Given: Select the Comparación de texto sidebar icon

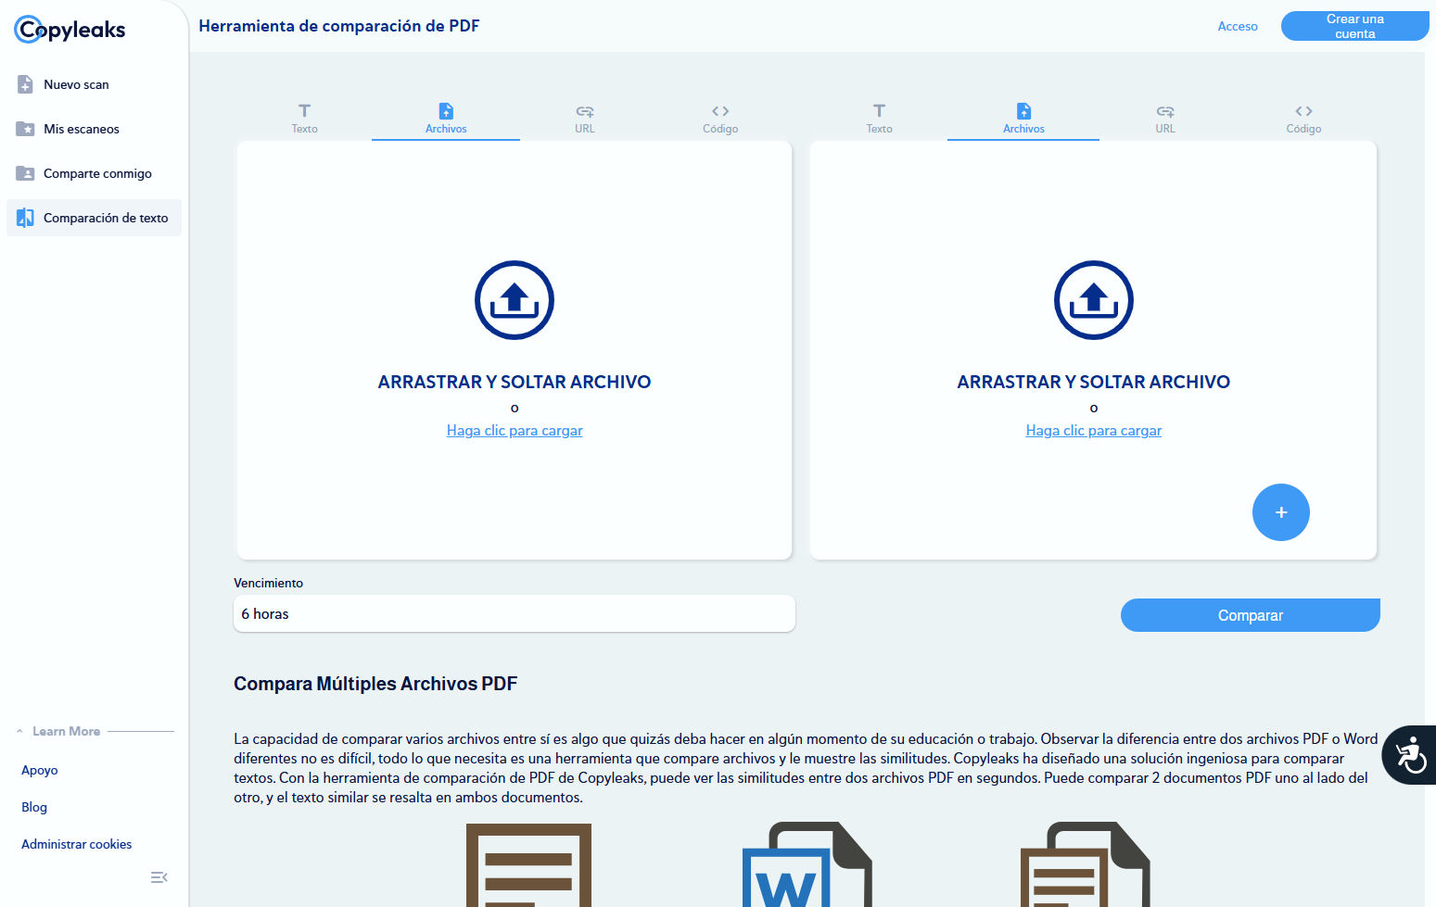Looking at the screenshot, I should coord(25,218).
